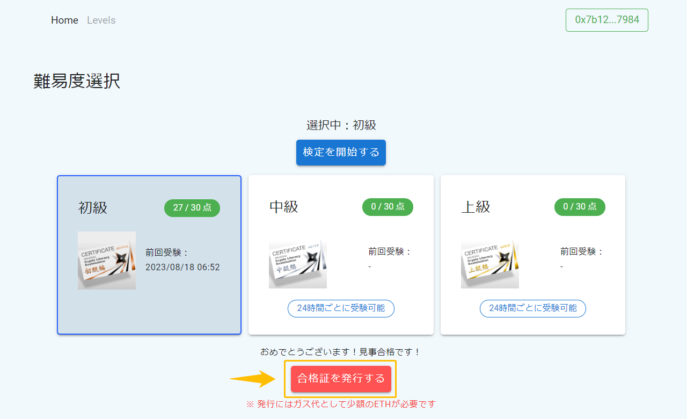Click the 27 / 30 点 score badge
Viewport: 687px width, 419px height.
point(192,208)
